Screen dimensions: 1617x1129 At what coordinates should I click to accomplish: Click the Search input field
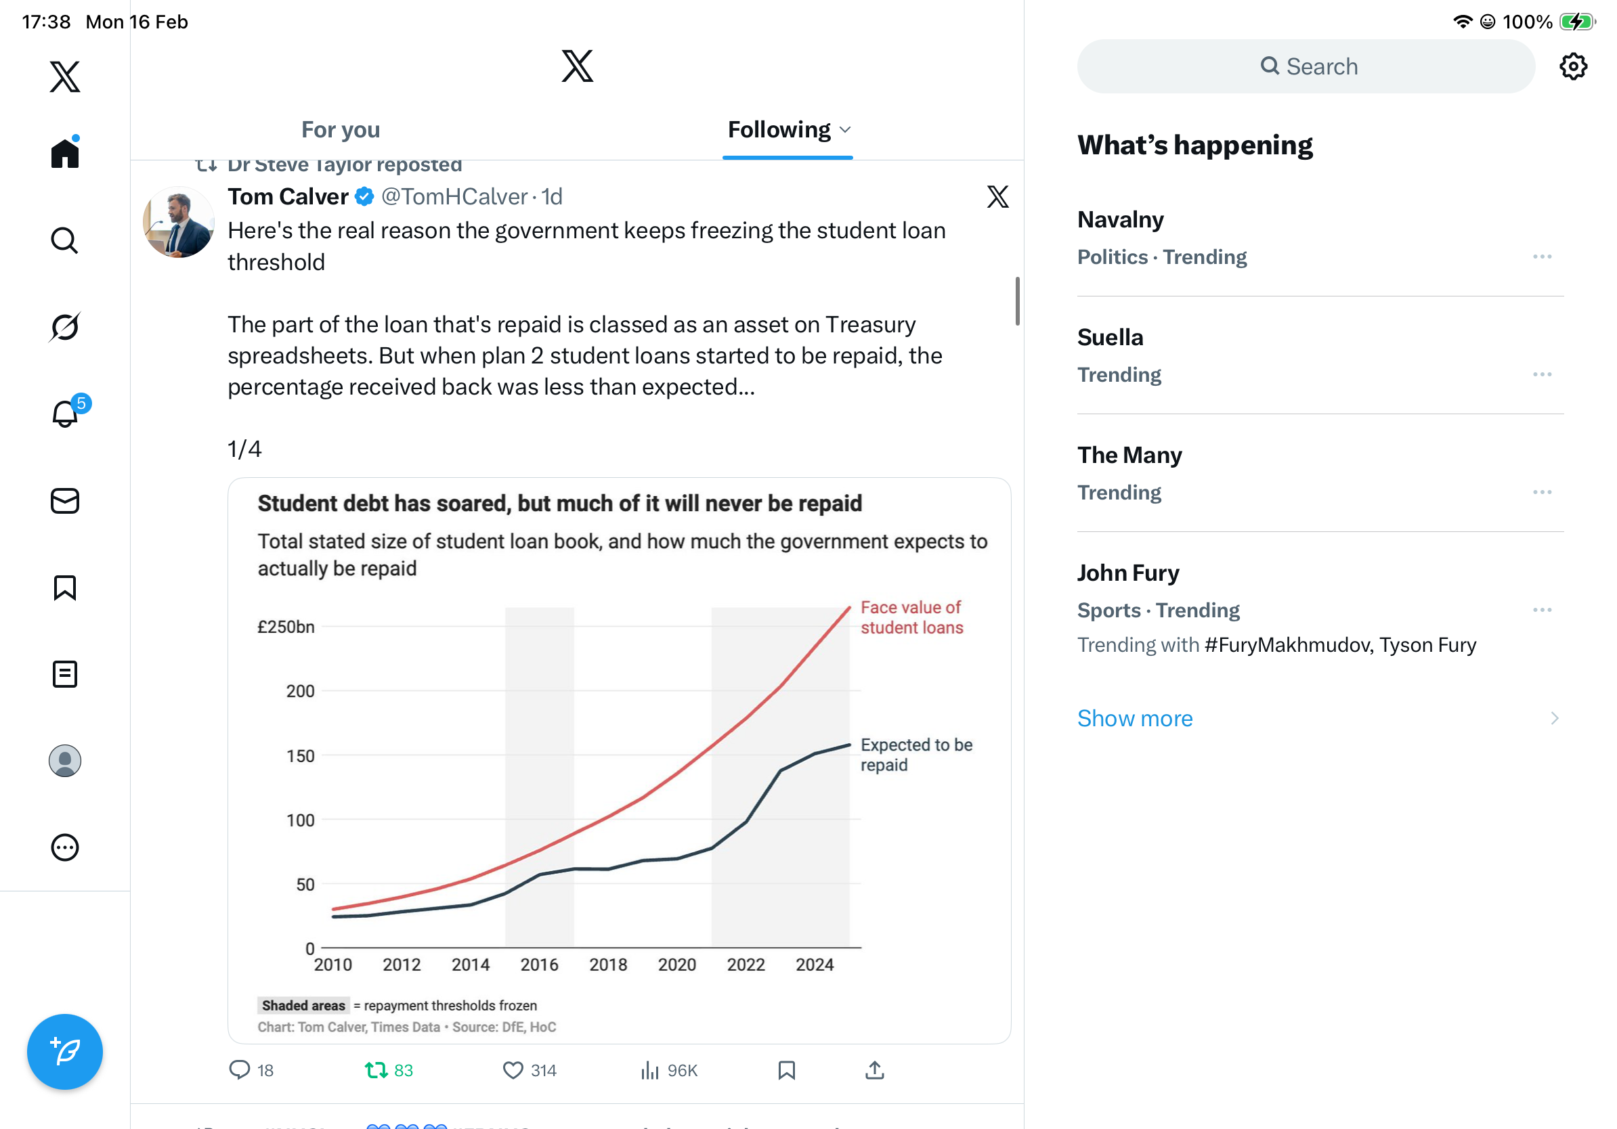click(x=1306, y=67)
